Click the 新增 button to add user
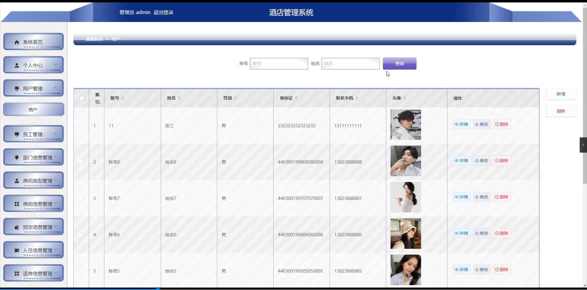The image size is (587, 290). (x=561, y=94)
